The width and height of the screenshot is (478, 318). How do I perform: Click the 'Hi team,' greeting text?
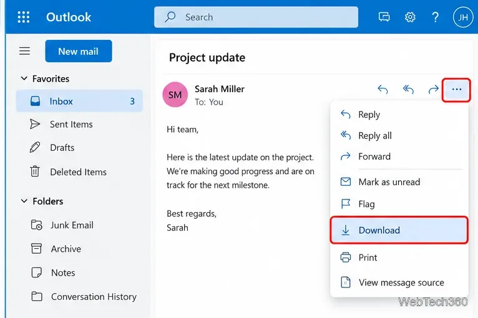[182, 130]
